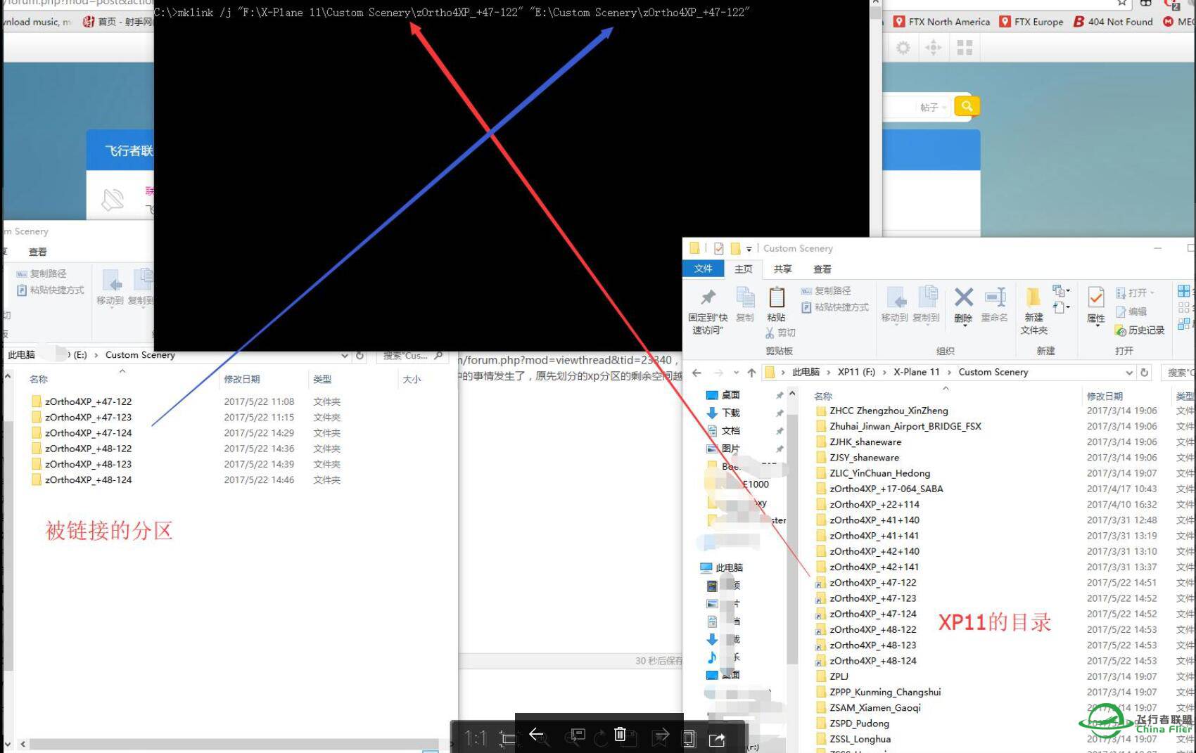Click the gear icon in browser toolbar
The width and height of the screenshot is (1196, 753).
point(903,48)
